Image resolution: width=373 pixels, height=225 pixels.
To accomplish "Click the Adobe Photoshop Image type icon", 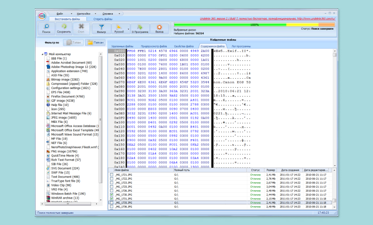I will point(48,67).
